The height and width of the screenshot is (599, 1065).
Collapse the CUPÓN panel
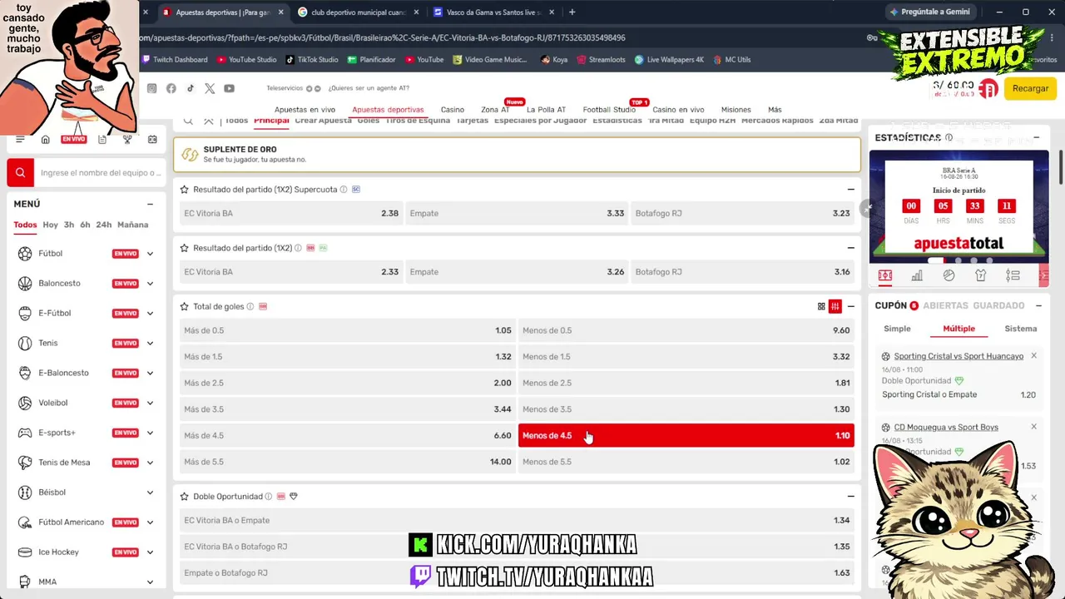click(1037, 305)
